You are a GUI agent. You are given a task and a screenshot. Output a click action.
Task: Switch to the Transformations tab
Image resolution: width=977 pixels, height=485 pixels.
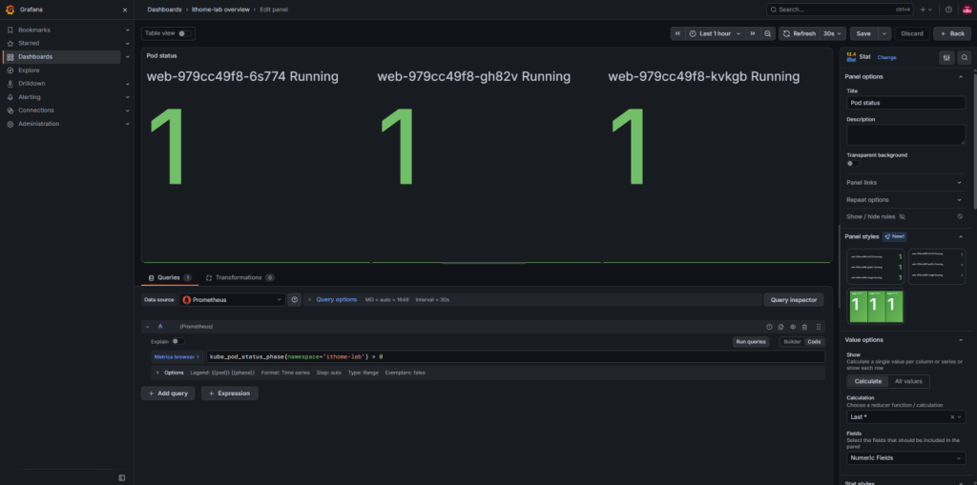click(x=239, y=277)
